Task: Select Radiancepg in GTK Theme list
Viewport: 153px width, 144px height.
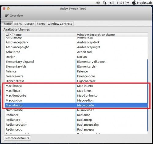Action: 40,129
